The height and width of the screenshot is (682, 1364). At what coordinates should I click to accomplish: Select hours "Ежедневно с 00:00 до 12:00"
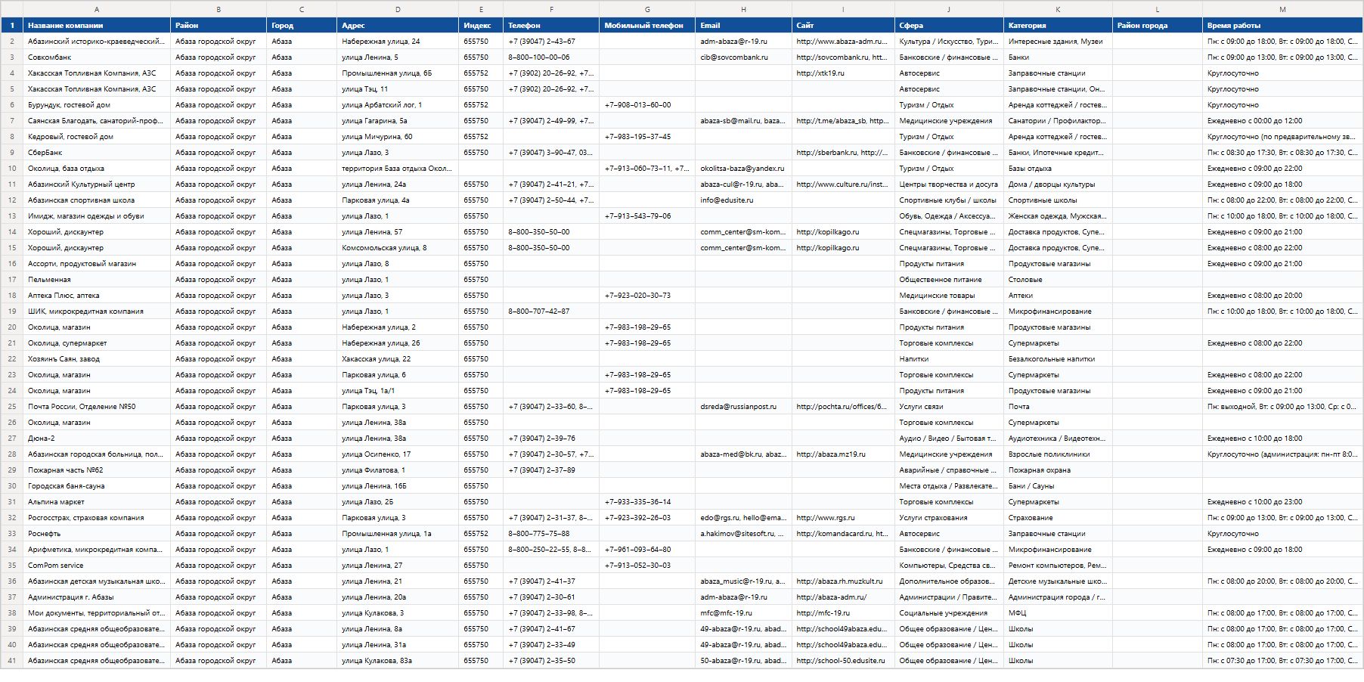[x=1282, y=121]
